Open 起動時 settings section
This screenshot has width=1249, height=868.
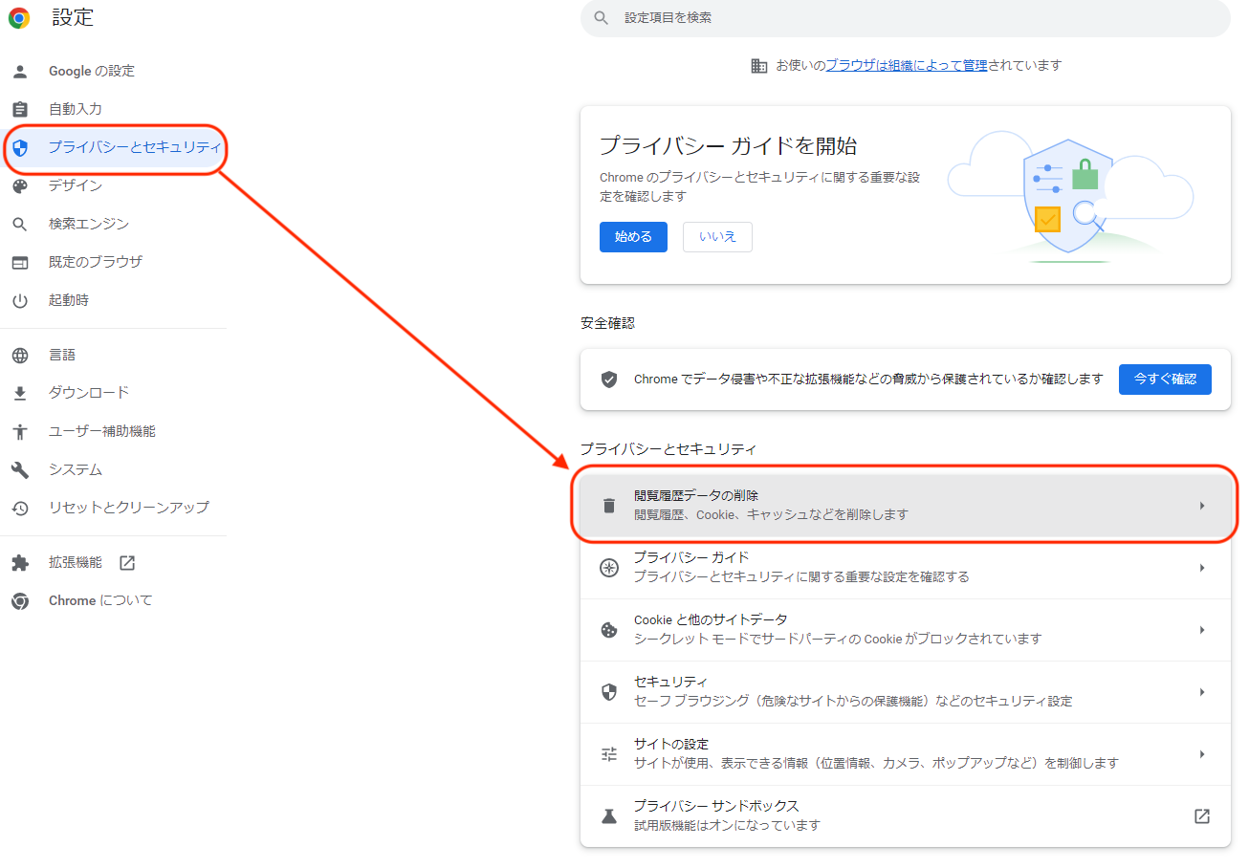(69, 300)
